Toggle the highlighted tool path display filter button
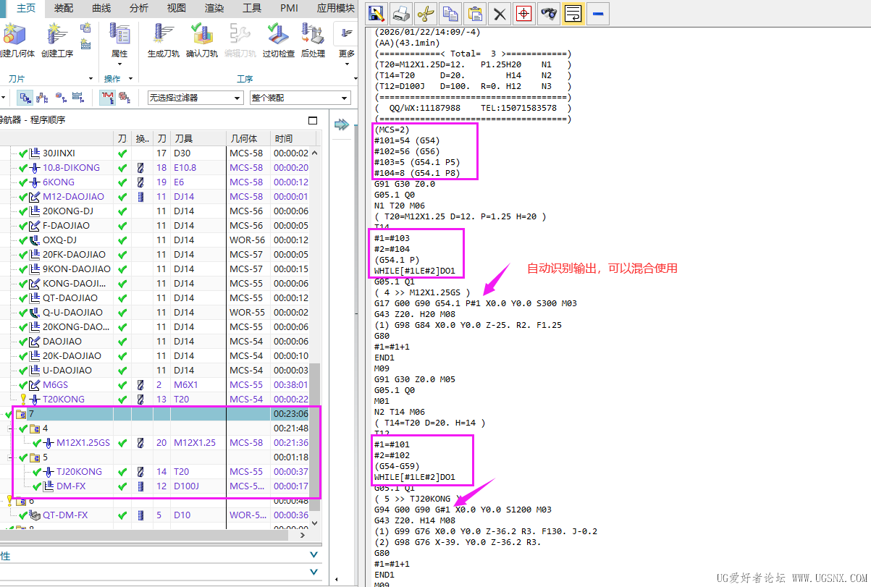Image resolution: width=871 pixels, height=587 pixels. 108,98
